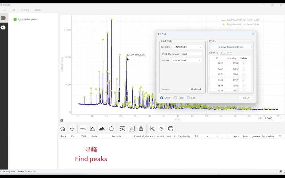Image resolution: width=285 pixels, height=178 pixels.
Task: Delete the 13.78 peak row
Action: point(243,85)
